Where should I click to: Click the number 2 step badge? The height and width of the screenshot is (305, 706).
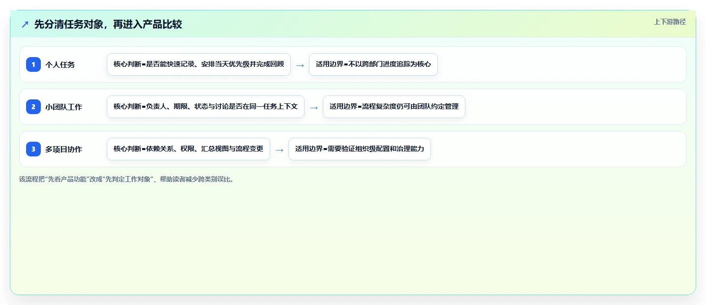[33, 107]
